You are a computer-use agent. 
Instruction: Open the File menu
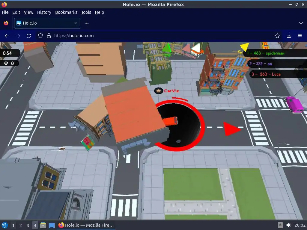coord(5,12)
